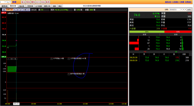194x106 pixels.
Task: Click ask price 76.9 in order book
Action: pyautogui.click(x=168, y=49)
